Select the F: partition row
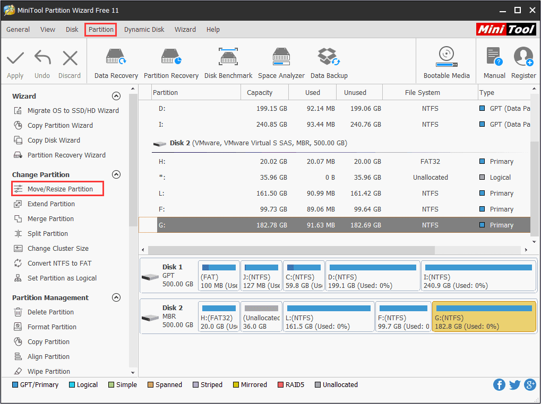Viewport: 541px width, 404px height. (334, 209)
